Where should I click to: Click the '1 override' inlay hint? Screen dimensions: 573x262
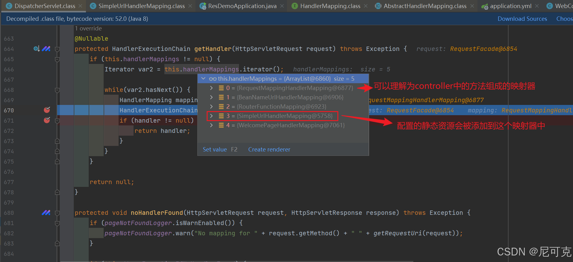tap(88, 28)
